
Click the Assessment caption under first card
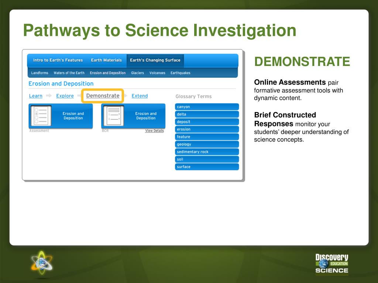tap(39, 131)
